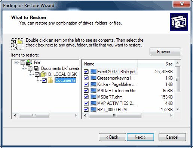This screenshot has height=148, width=193.
Task: Cancel the restore wizard
Action: coord(172,137)
